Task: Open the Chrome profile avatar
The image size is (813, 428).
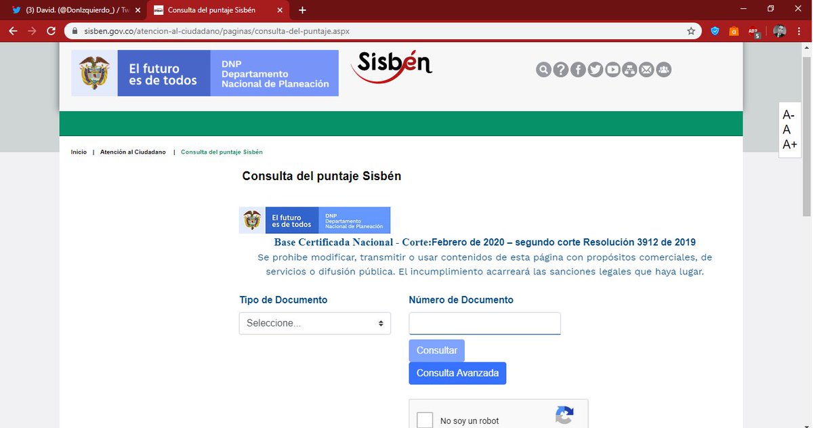Action: click(780, 31)
